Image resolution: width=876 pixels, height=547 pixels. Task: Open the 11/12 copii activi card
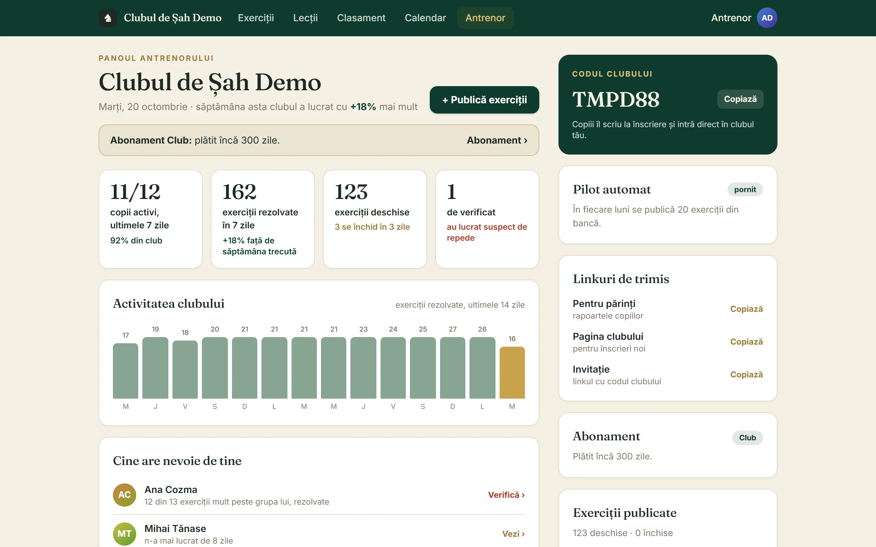tap(150, 219)
